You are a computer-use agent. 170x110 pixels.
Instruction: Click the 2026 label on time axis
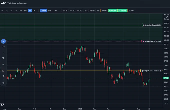pos(80,109)
